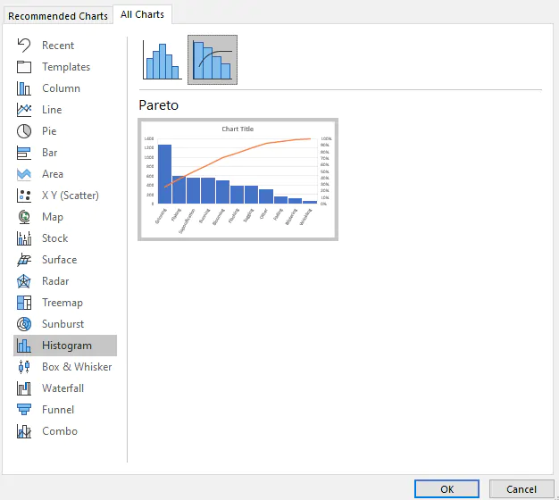Click the OK button
This screenshot has width=559, height=500.
pos(446,488)
